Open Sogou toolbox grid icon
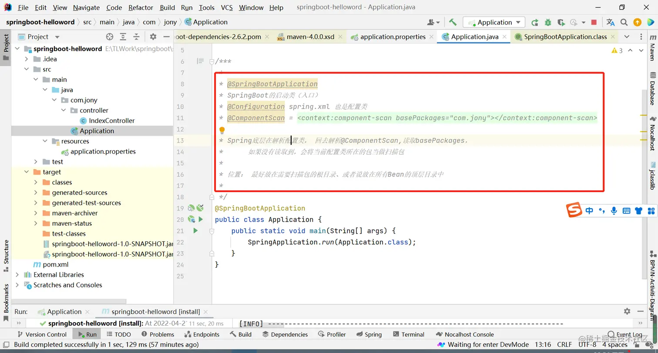The width and height of the screenshot is (658, 353). pyautogui.click(x=651, y=211)
